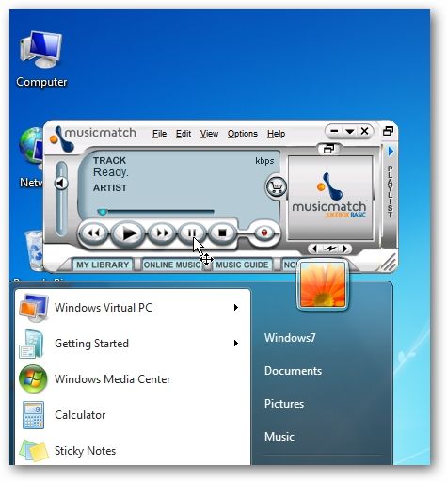Click the Pause button in the player
This screenshot has width=447, height=482.
click(192, 233)
